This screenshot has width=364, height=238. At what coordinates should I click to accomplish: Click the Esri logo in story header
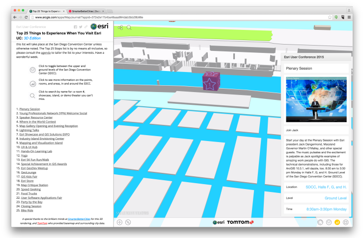tap(99, 26)
